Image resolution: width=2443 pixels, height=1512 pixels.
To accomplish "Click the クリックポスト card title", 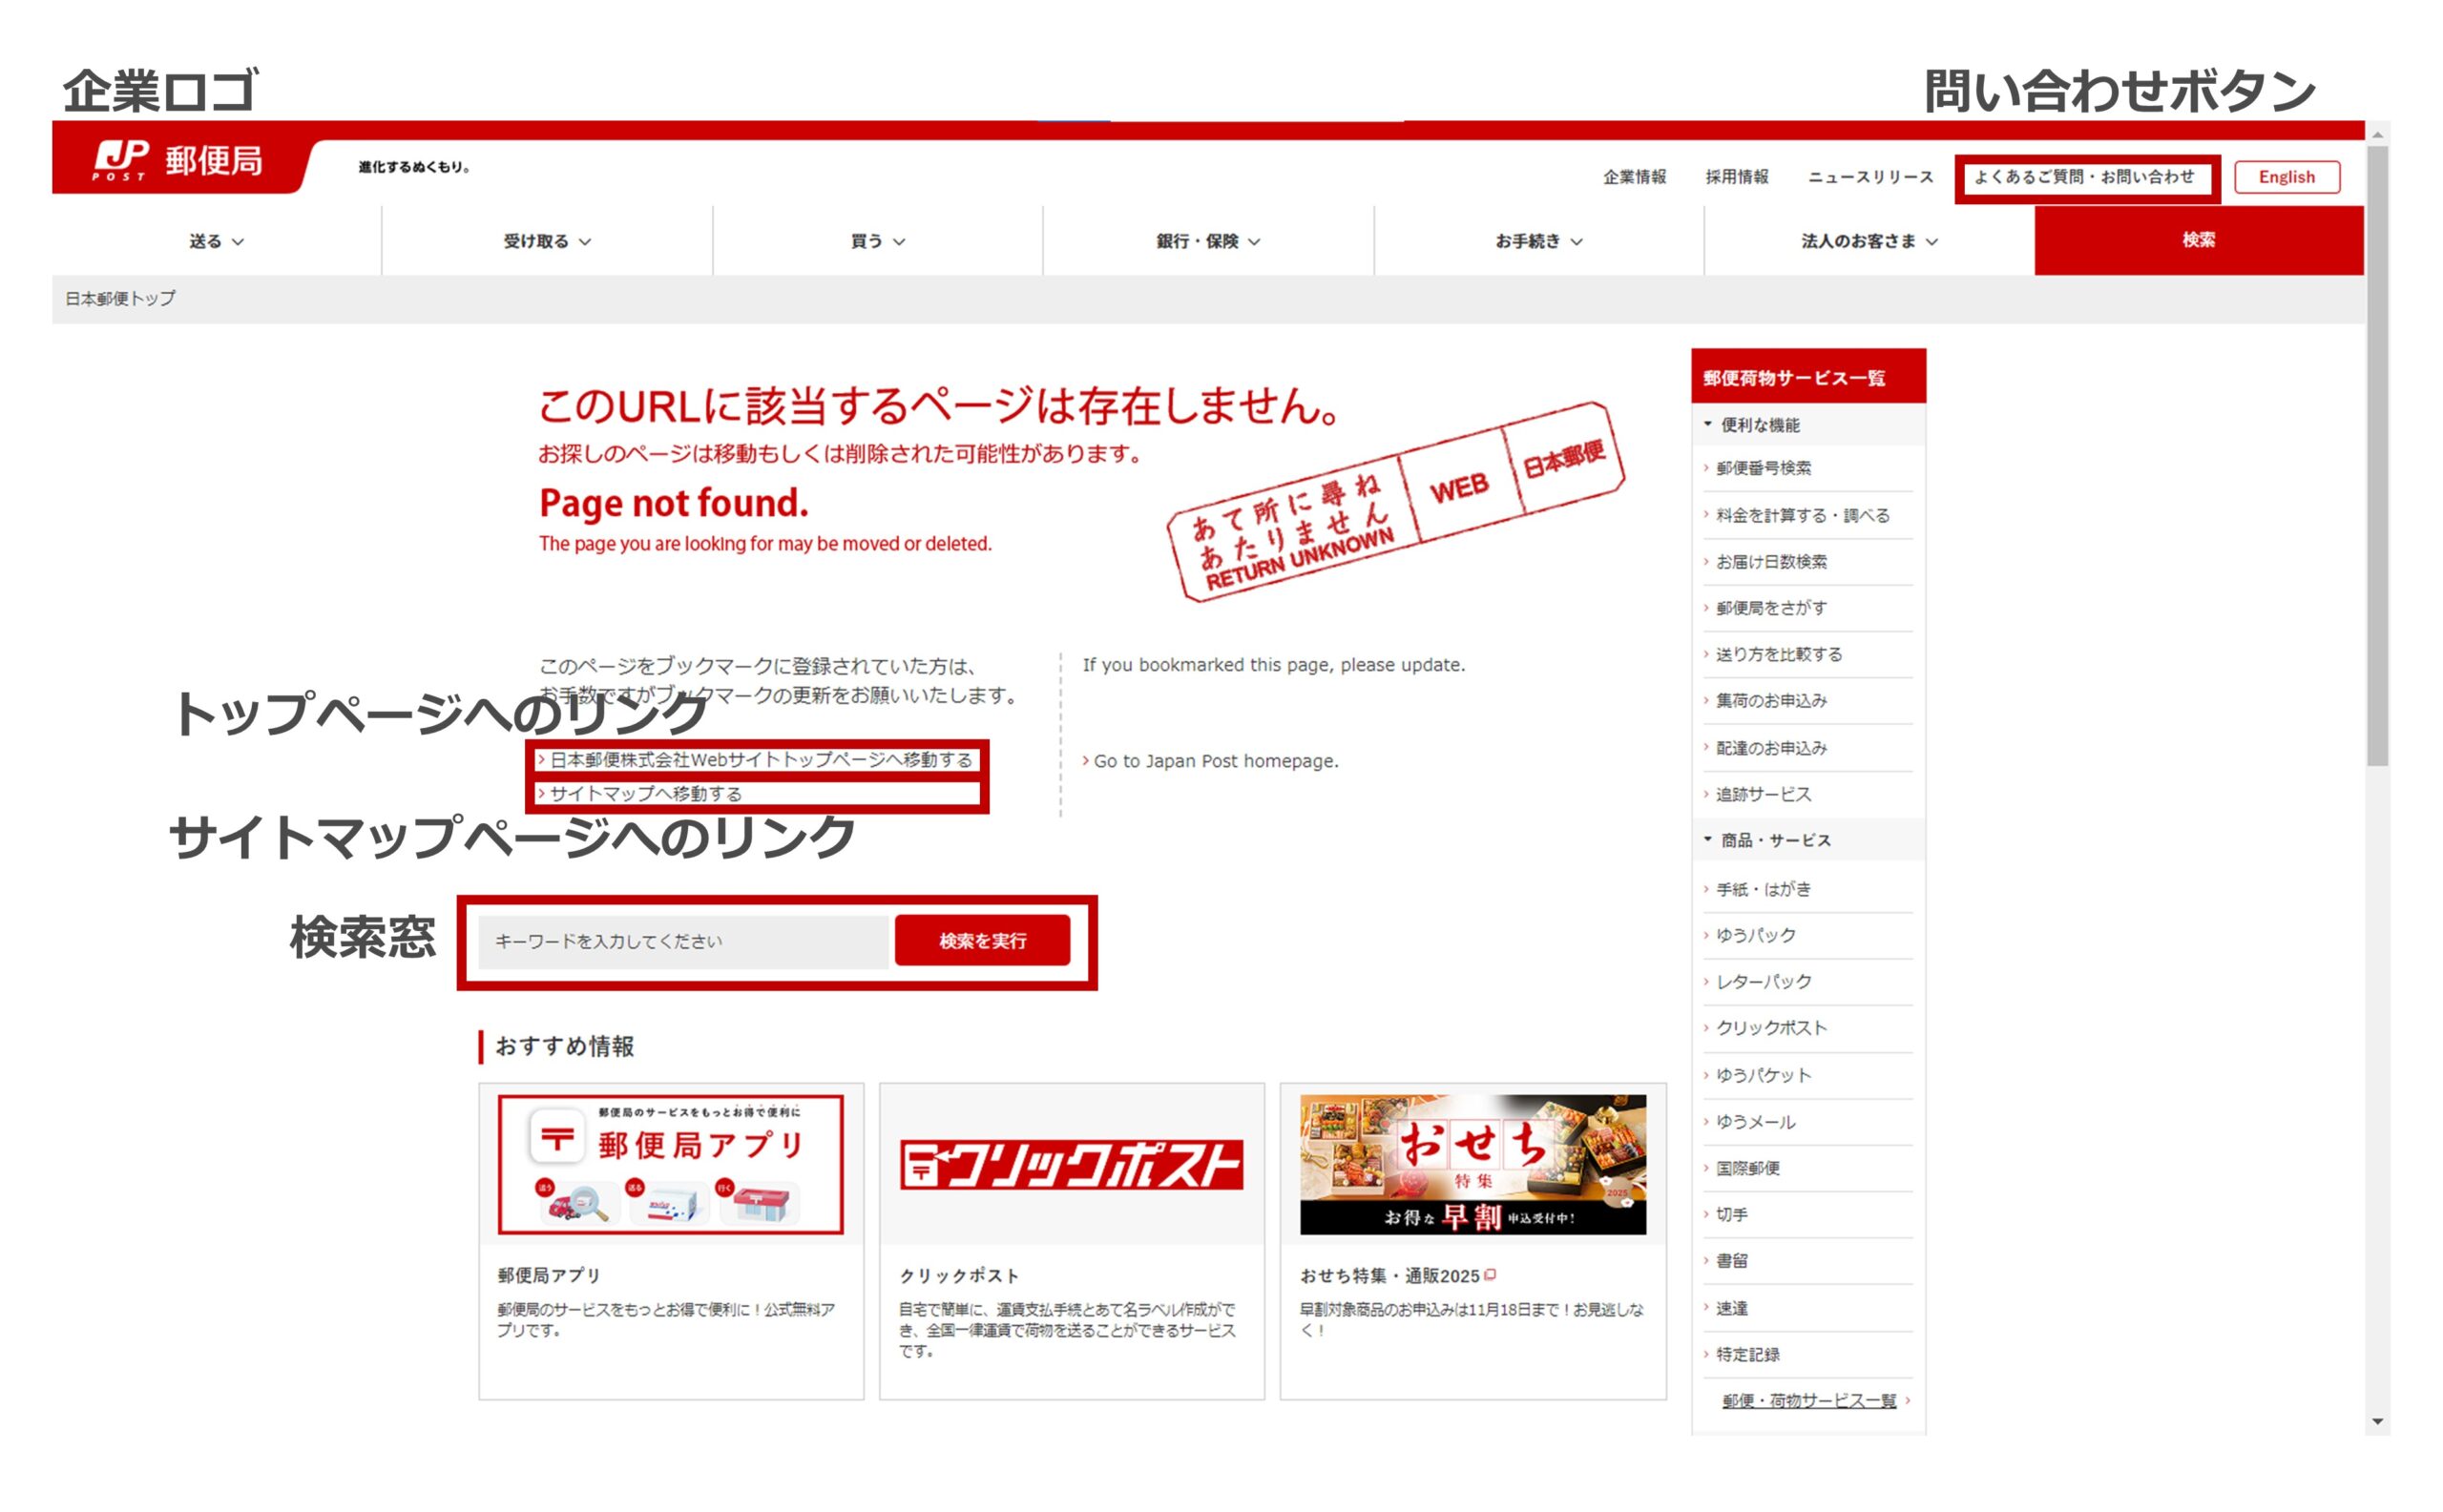I will coord(958,1275).
